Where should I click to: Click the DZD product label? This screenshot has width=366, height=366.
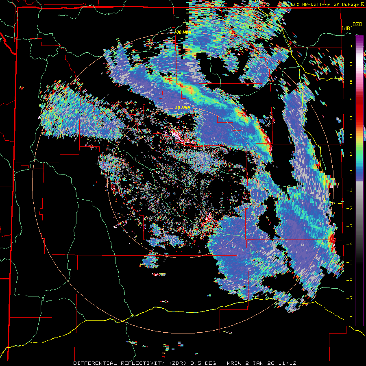point(357,24)
